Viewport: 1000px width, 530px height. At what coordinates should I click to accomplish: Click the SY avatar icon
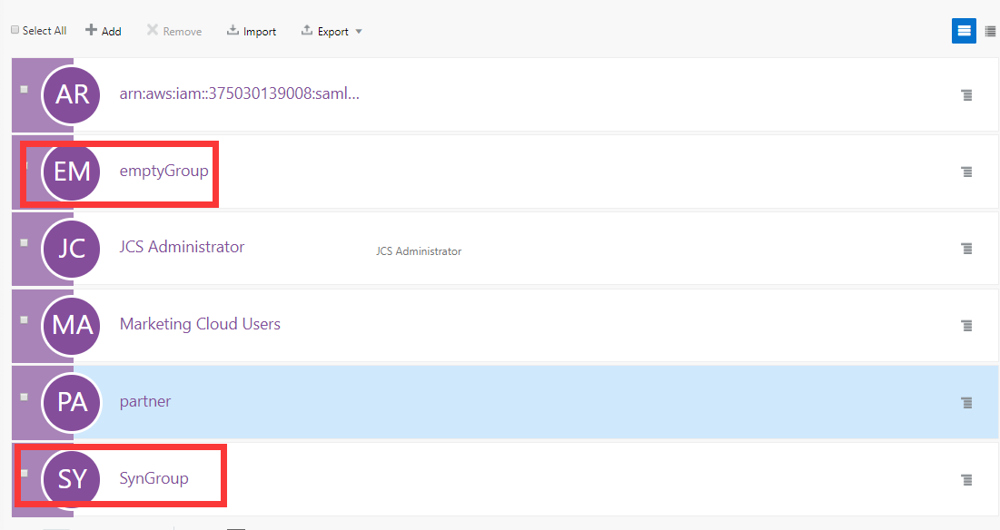[x=71, y=479]
